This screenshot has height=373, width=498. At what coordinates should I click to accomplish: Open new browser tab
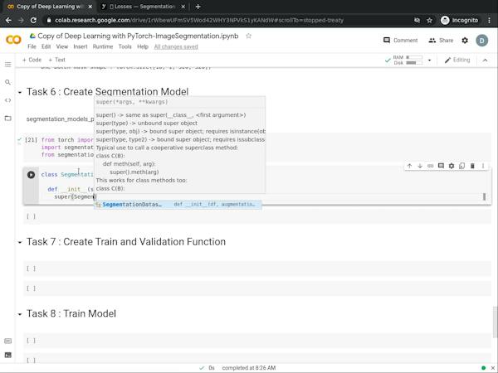pyautogui.click(x=198, y=7)
